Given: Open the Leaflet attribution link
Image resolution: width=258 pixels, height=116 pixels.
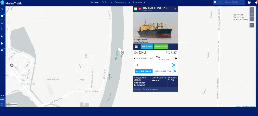Looking at the screenshot, I should pyautogui.click(x=238, y=106).
